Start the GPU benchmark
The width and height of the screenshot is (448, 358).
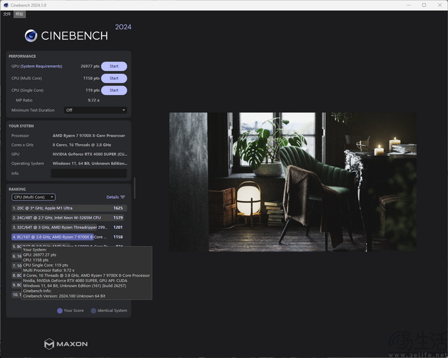point(114,66)
